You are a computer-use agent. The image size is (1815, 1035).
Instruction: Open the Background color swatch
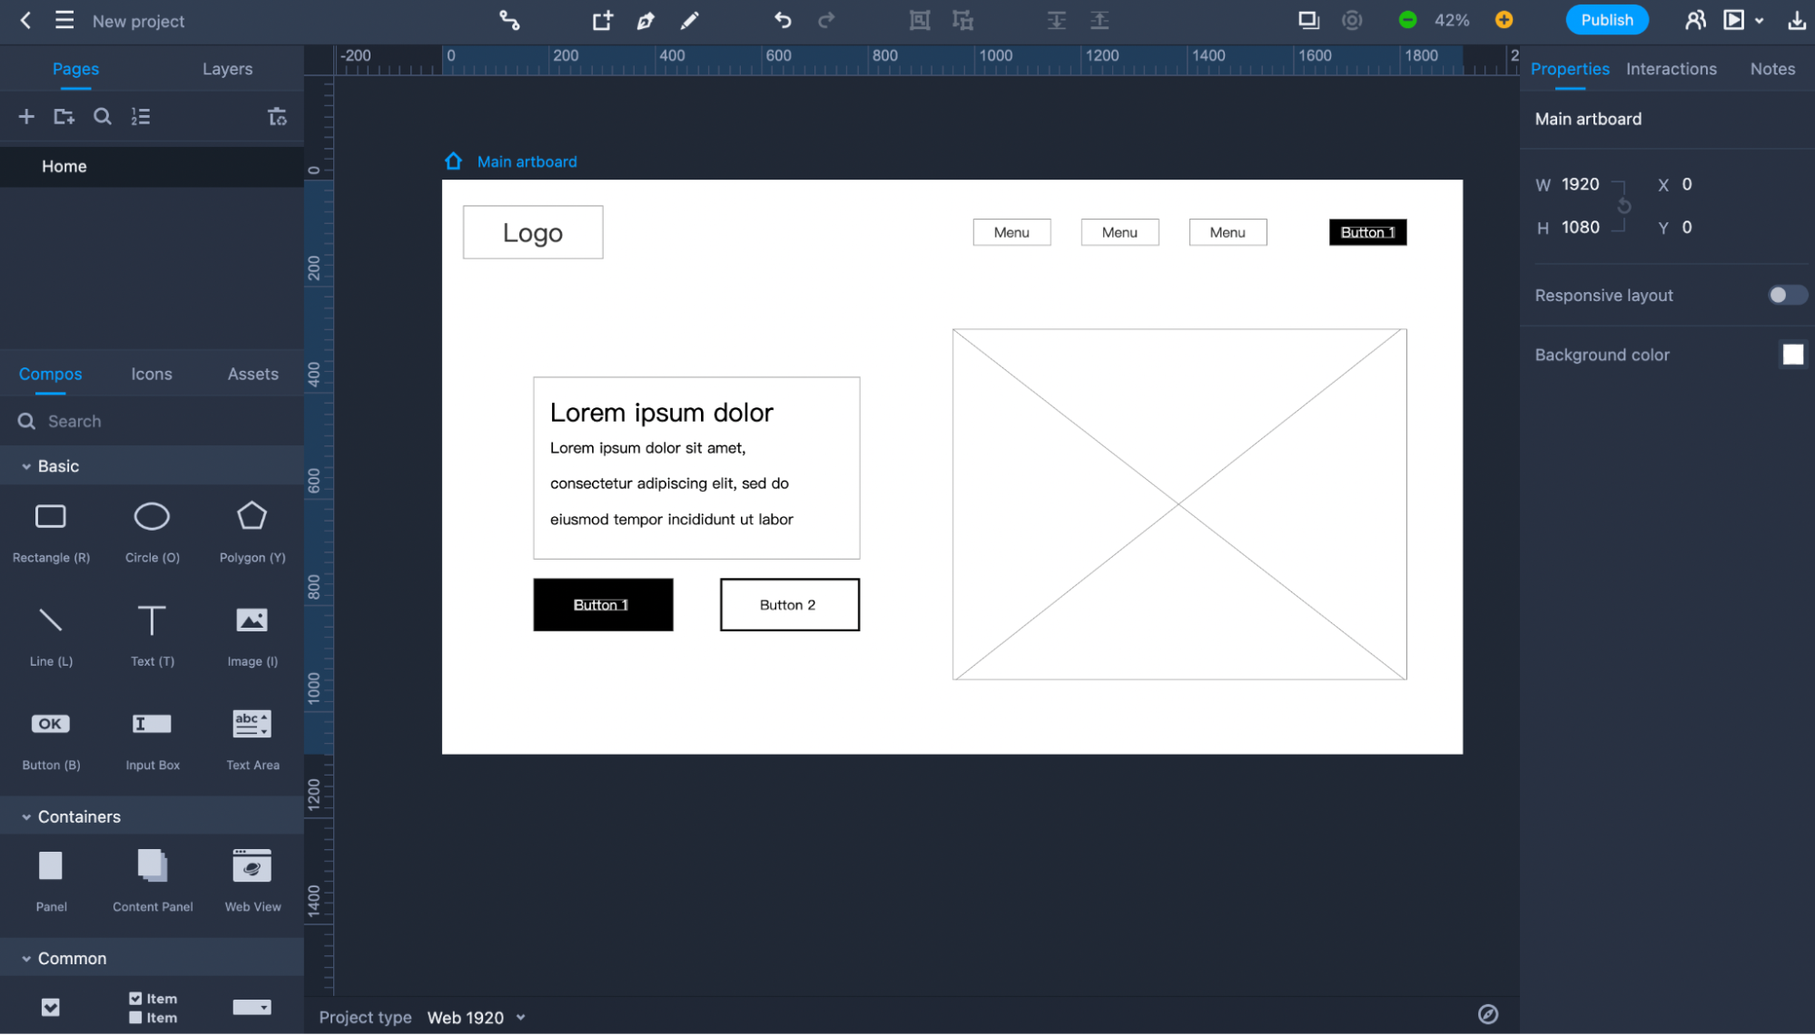coord(1792,355)
